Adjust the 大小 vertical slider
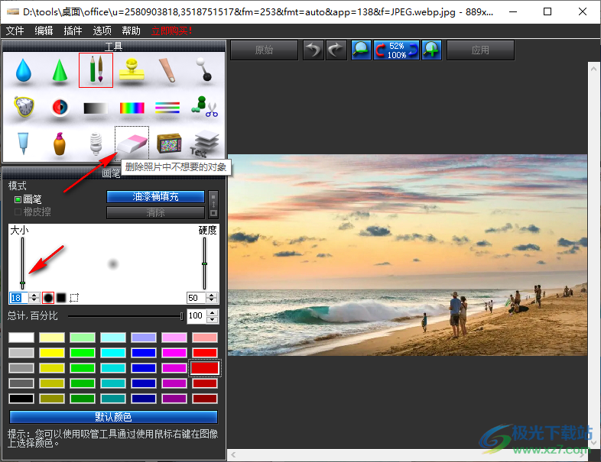Image resolution: width=601 pixels, height=462 pixels. pyautogui.click(x=23, y=263)
